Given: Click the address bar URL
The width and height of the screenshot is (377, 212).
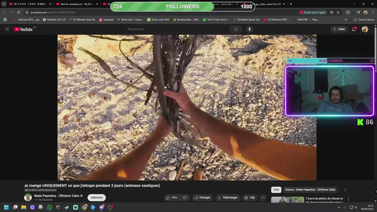Looking at the screenshot, I should [53, 12].
